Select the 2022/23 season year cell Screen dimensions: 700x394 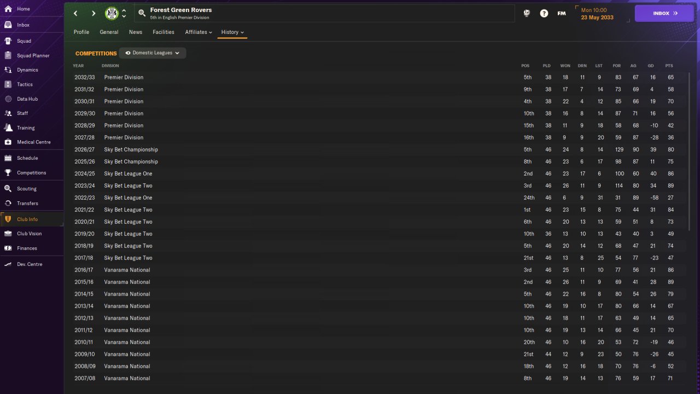[84, 198]
